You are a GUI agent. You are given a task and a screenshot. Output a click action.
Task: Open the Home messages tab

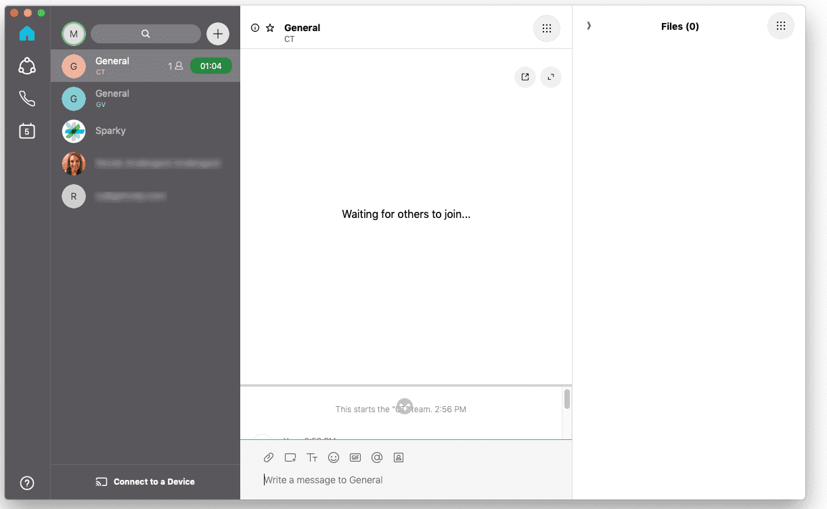[27, 33]
